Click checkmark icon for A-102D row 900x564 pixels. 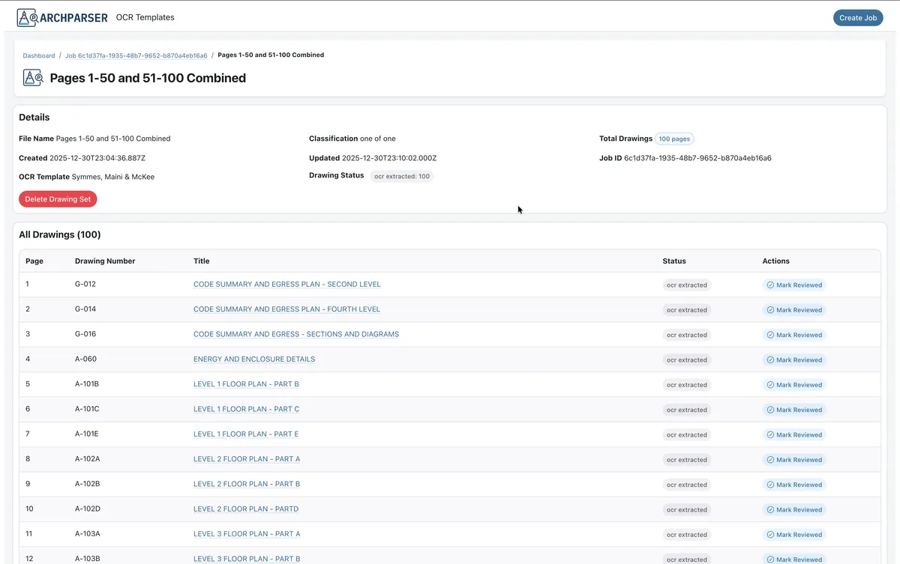tap(770, 509)
